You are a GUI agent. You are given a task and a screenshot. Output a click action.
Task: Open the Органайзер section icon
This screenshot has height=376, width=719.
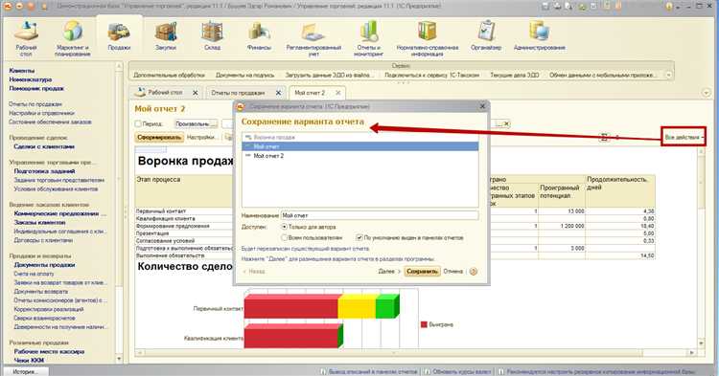tap(486, 32)
